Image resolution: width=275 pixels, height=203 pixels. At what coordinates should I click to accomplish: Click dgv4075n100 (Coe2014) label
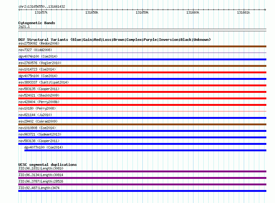pyautogui.click(x=38, y=76)
